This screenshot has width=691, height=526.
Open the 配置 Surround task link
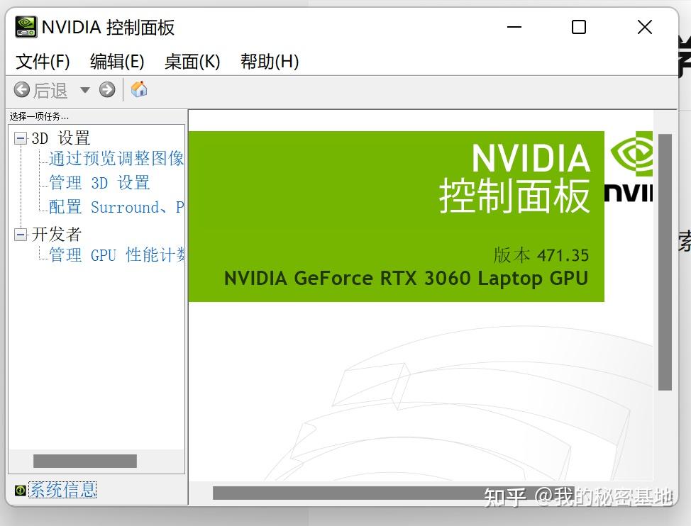[x=114, y=207]
